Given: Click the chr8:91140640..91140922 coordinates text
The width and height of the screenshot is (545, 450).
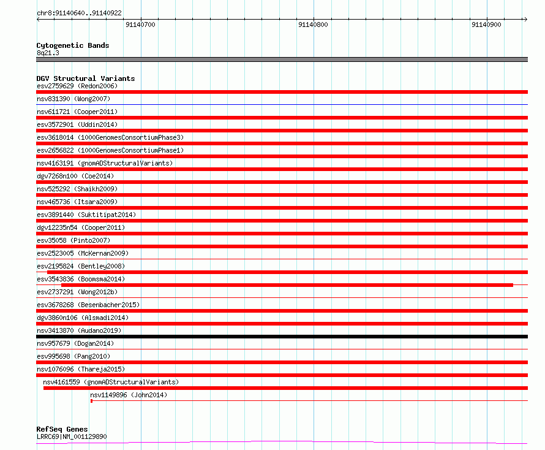Looking at the screenshot, I should (x=79, y=13).
